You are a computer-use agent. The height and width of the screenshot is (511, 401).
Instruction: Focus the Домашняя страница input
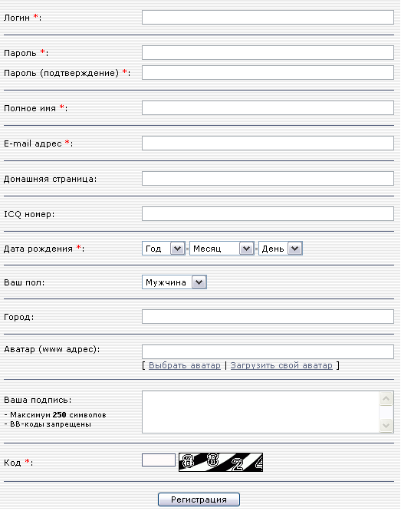[x=268, y=179]
